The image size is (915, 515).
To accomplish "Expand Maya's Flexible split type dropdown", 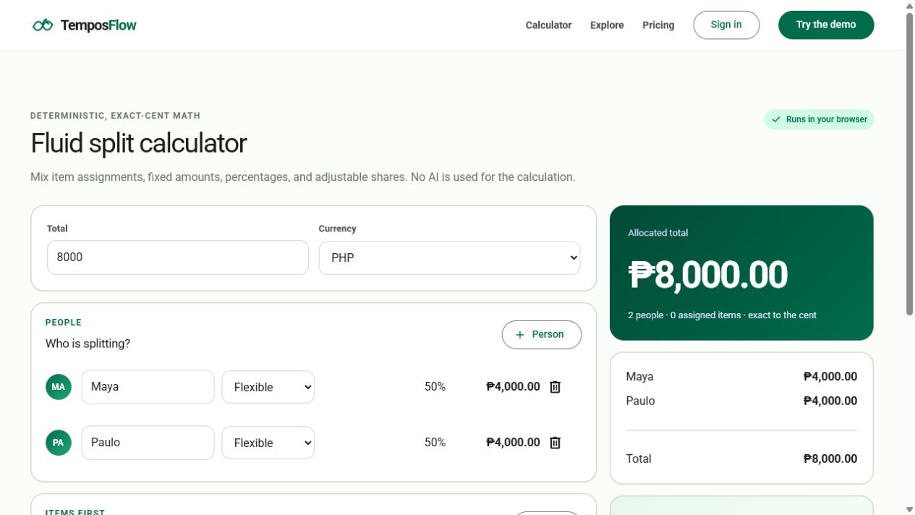I will 268,387.
